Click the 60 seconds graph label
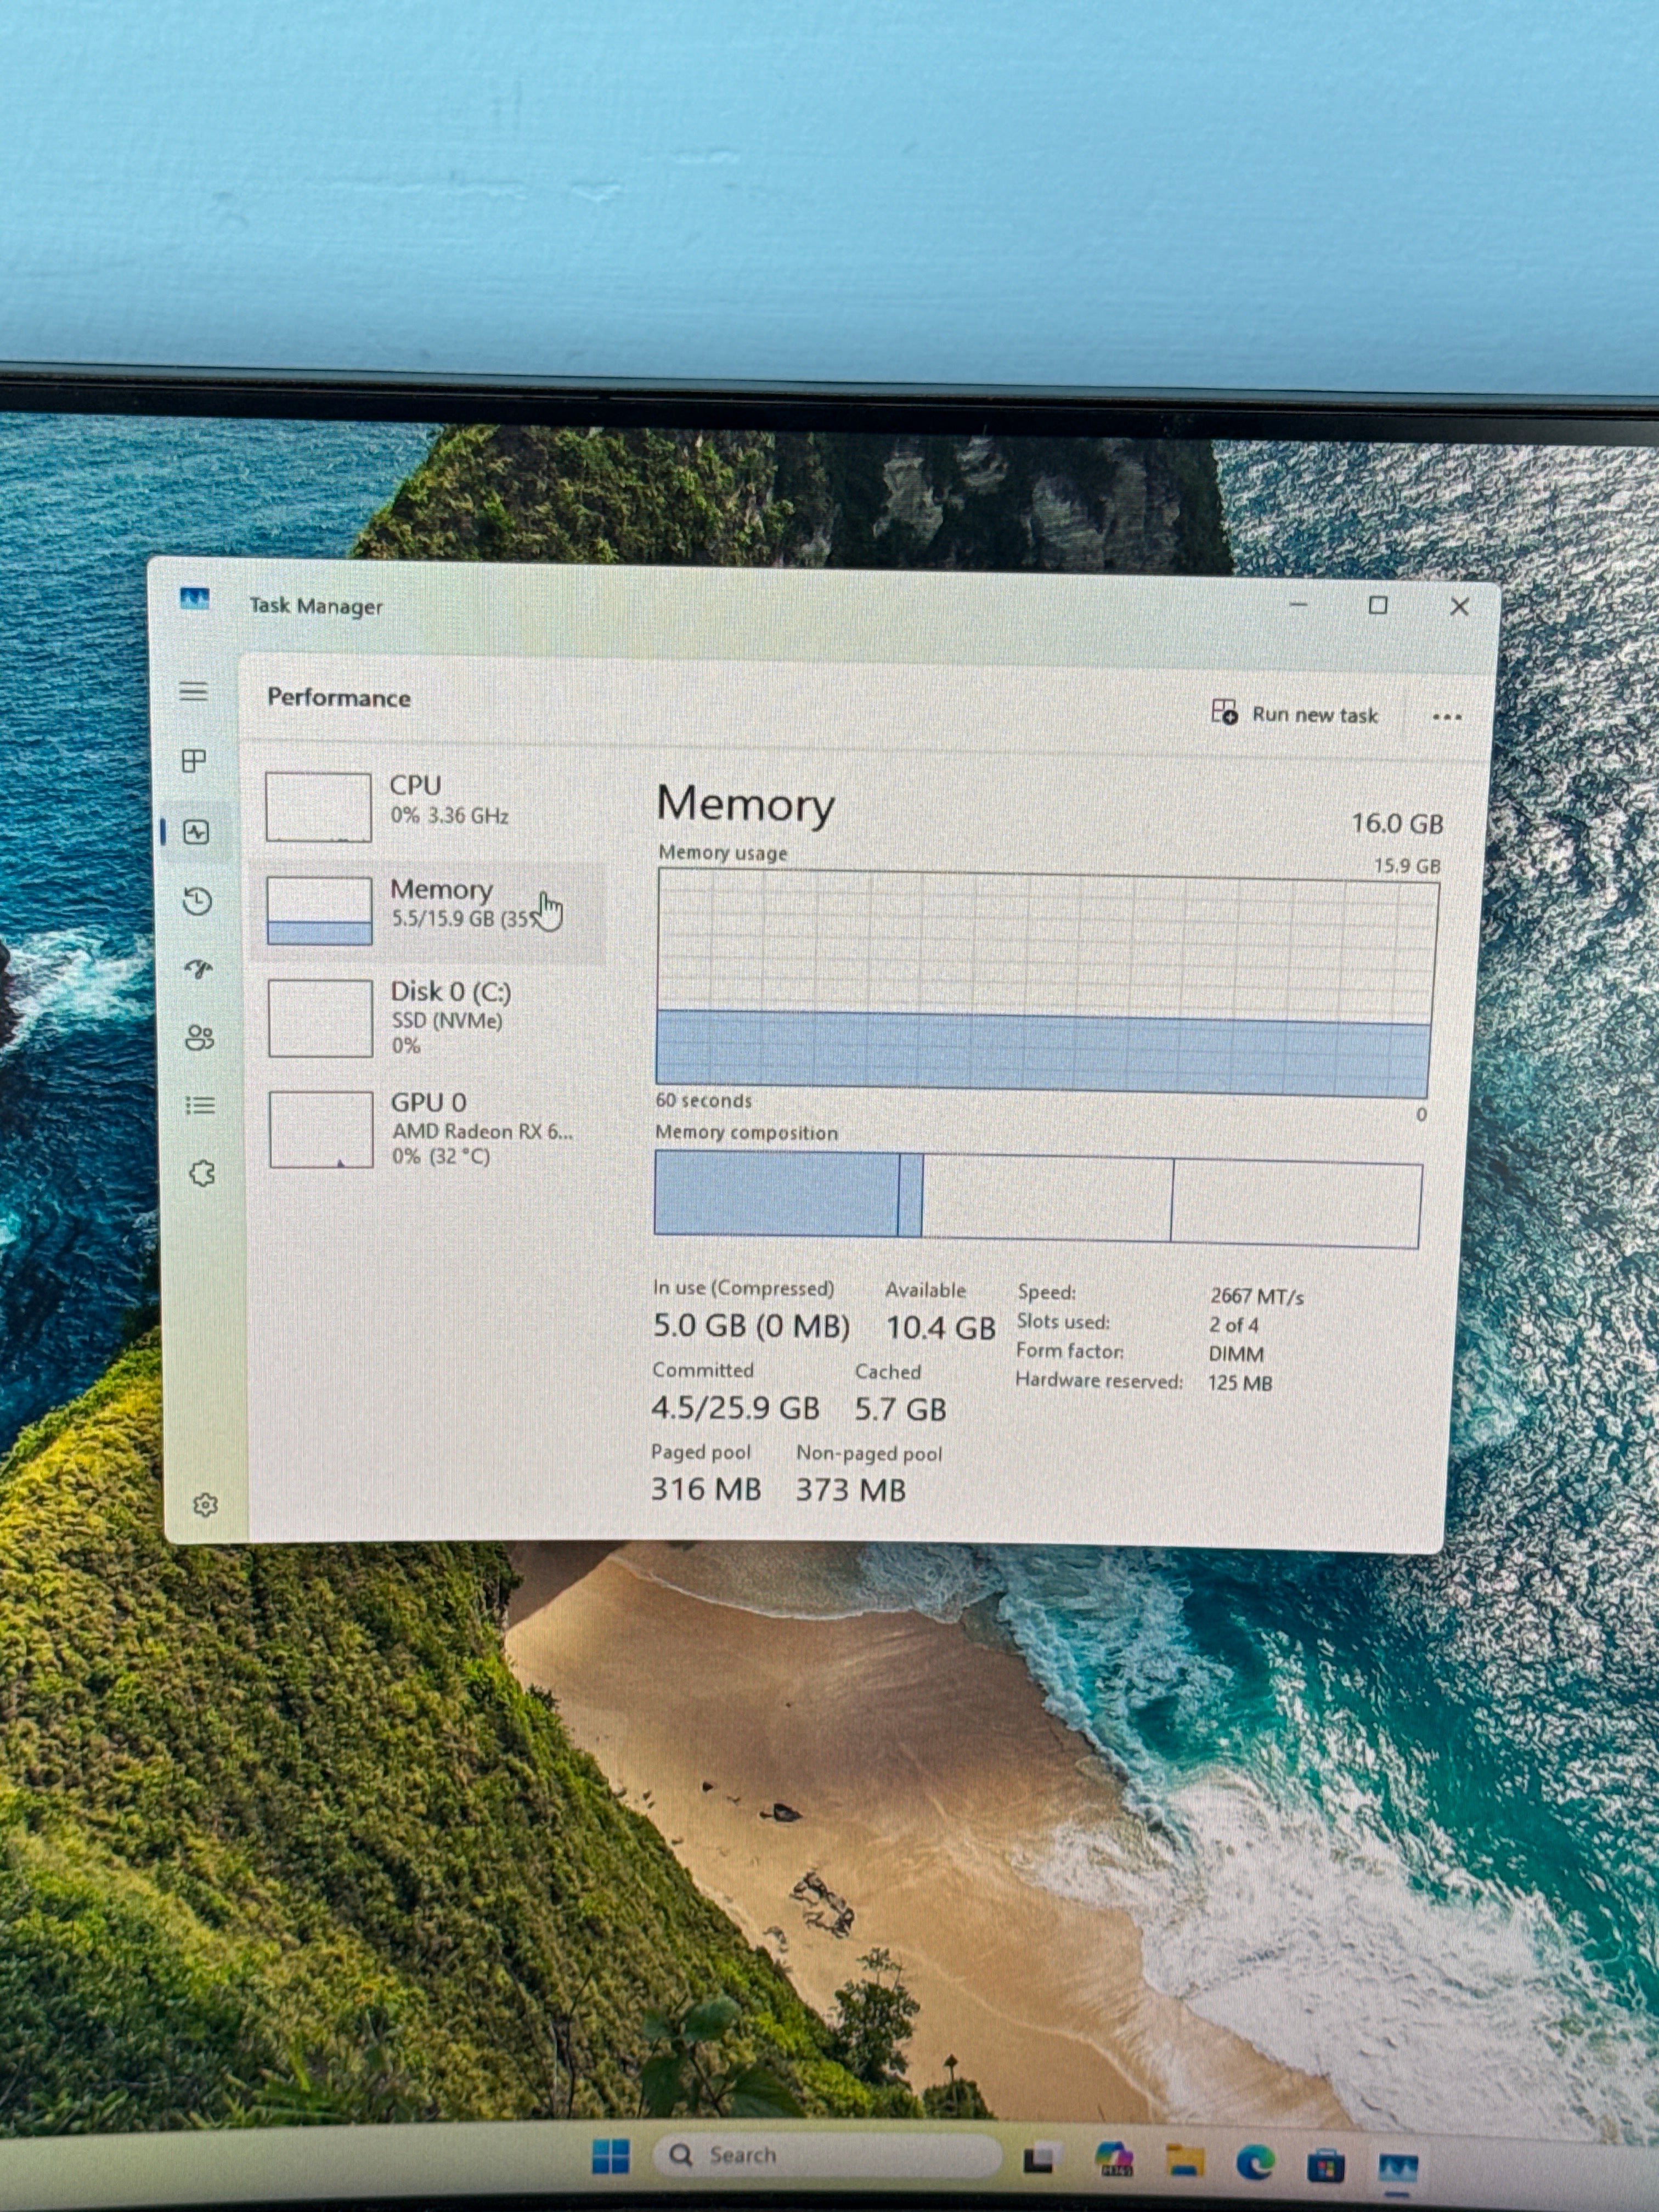Image resolution: width=1659 pixels, height=2212 pixels. [x=704, y=1100]
